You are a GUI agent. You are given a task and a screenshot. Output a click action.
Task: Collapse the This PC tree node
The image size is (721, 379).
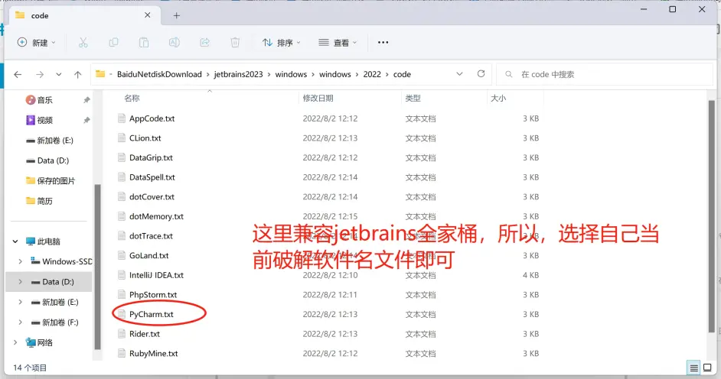pyautogui.click(x=15, y=241)
